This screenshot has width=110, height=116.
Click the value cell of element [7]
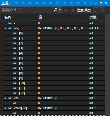tap(62, 68)
